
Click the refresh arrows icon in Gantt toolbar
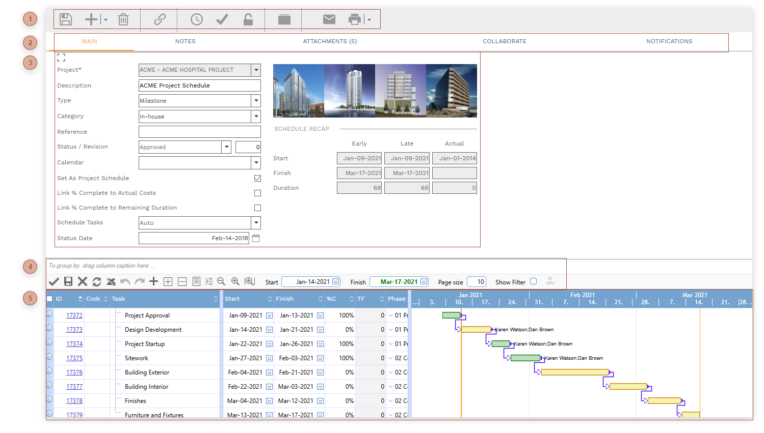(x=97, y=281)
